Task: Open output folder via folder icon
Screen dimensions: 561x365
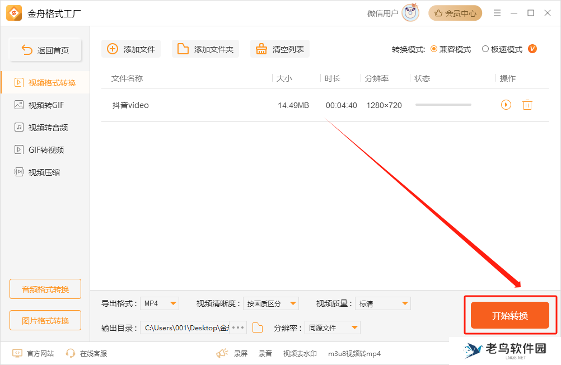Action: tap(258, 327)
